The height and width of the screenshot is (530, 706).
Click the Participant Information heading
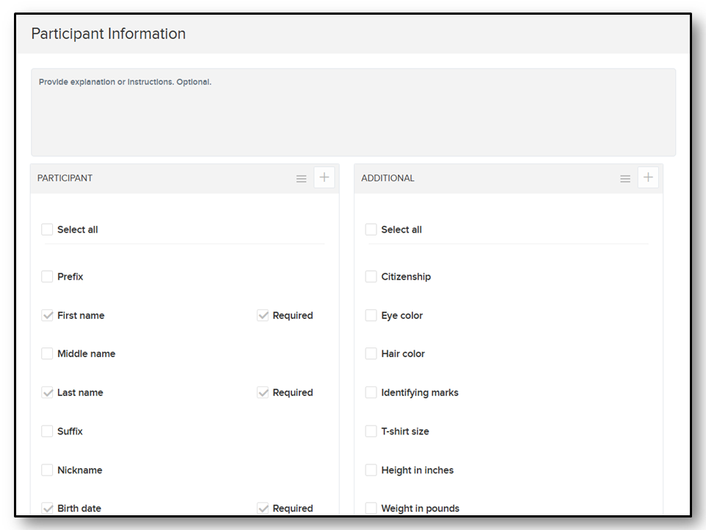pyautogui.click(x=109, y=34)
